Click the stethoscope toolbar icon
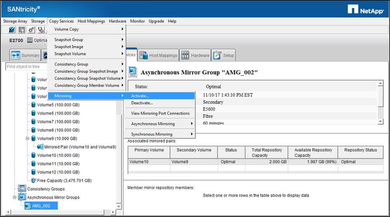Screen dimensions: 390x217 [41, 30]
